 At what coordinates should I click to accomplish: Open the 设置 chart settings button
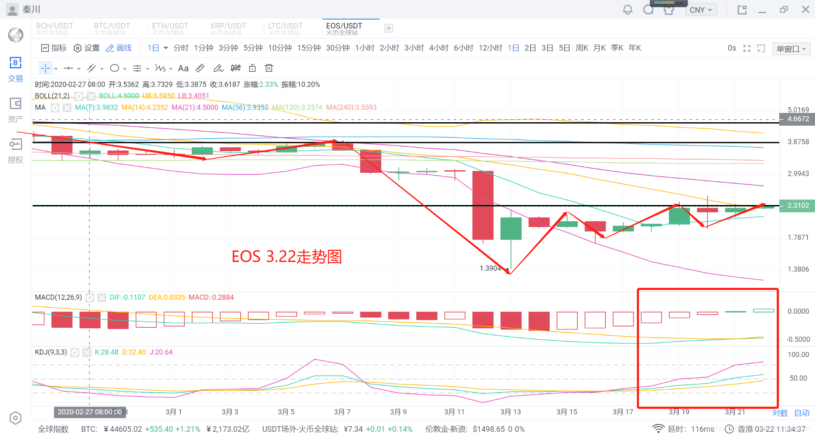[87, 48]
